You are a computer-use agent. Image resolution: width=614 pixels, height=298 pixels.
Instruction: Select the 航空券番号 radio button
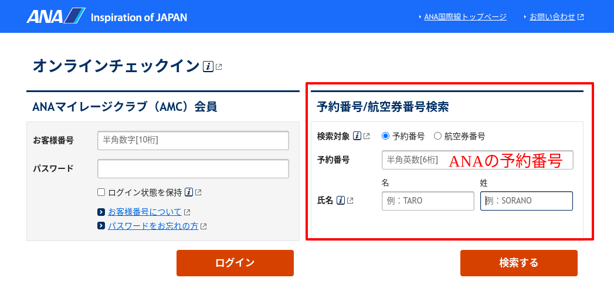438,136
